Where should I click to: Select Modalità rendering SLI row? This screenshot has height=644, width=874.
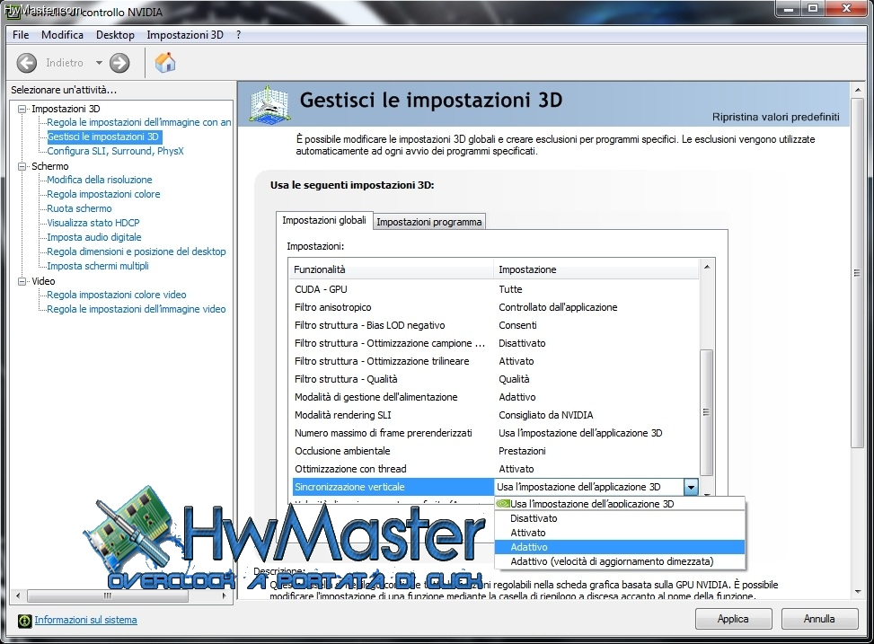coord(495,415)
